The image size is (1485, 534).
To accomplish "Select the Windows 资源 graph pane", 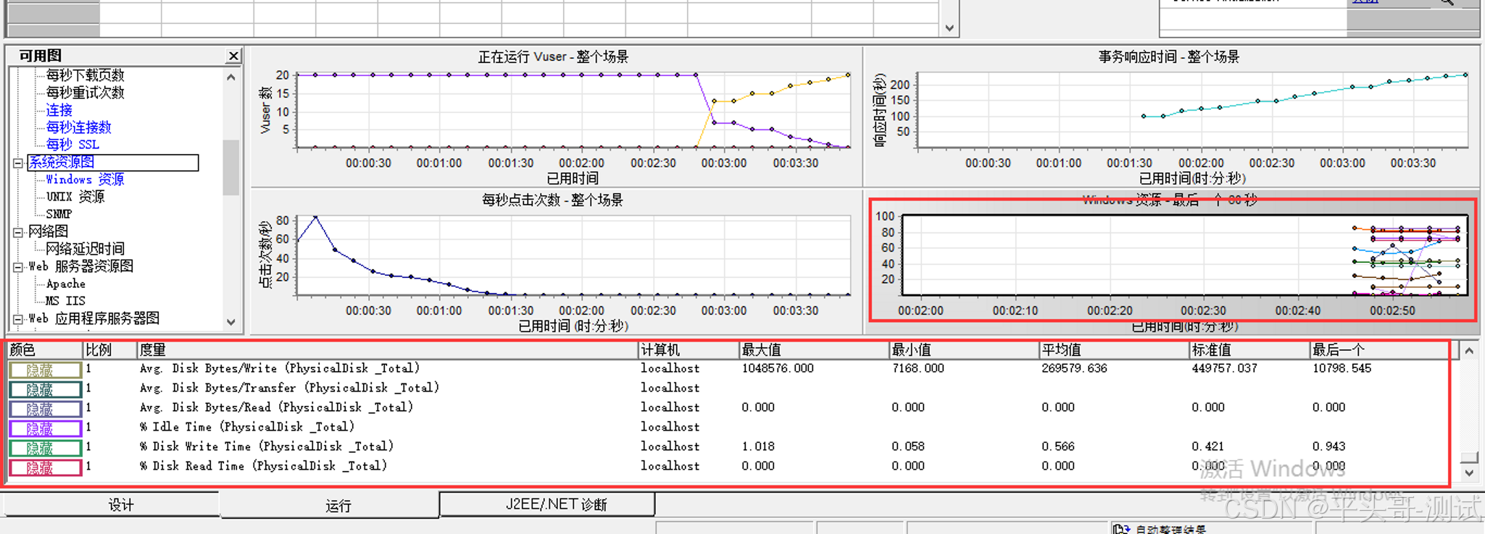I will [1173, 260].
